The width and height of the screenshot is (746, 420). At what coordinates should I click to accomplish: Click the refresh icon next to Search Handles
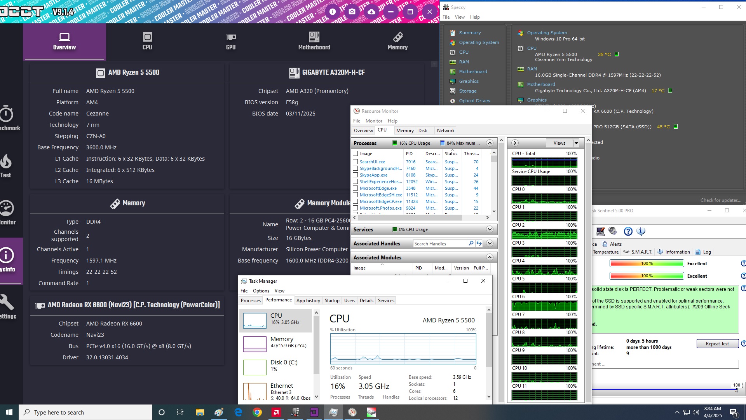pos(479,243)
